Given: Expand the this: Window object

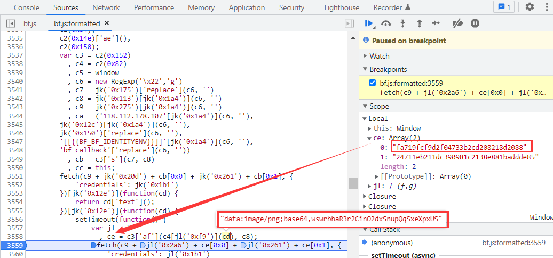Looking at the screenshot, I should click(370, 128).
